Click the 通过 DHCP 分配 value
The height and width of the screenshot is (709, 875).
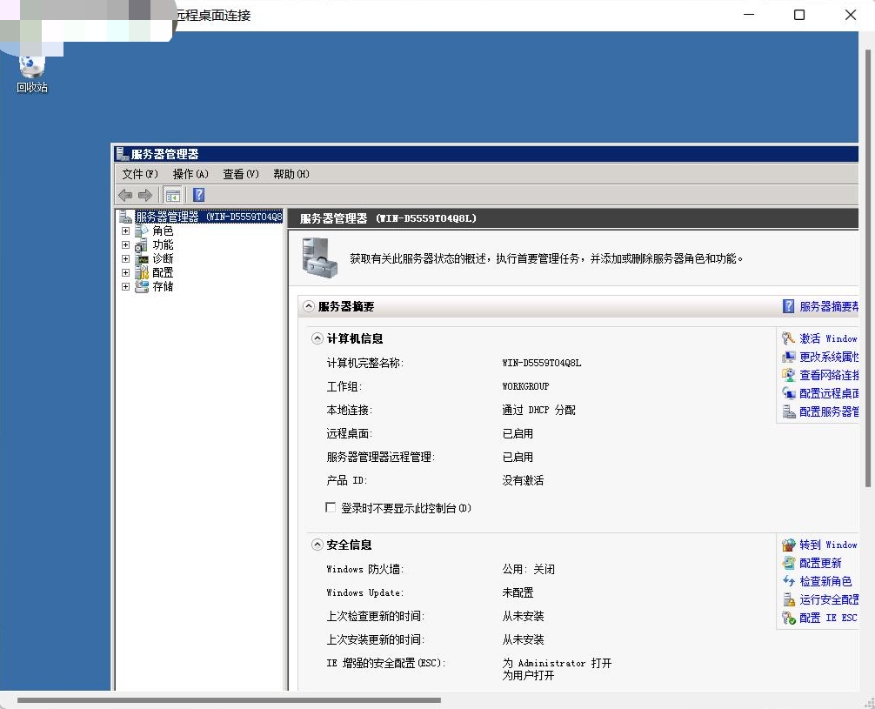click(538, 410)
